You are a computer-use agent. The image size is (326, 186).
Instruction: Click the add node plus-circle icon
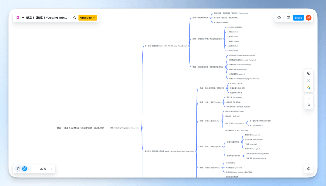308,73
